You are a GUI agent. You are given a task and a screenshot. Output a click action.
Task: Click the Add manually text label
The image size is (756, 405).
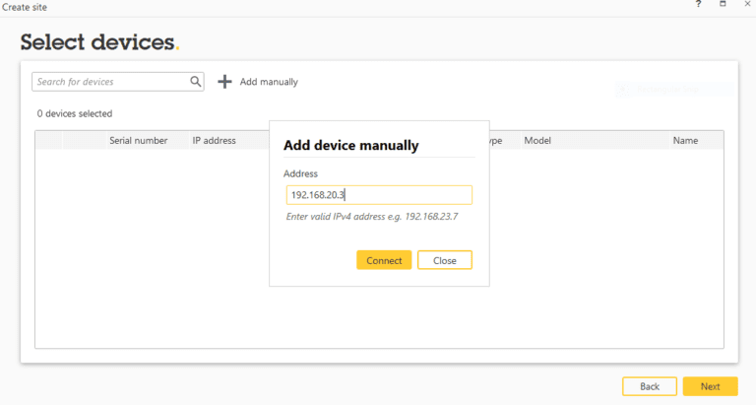tap(269, 82)
